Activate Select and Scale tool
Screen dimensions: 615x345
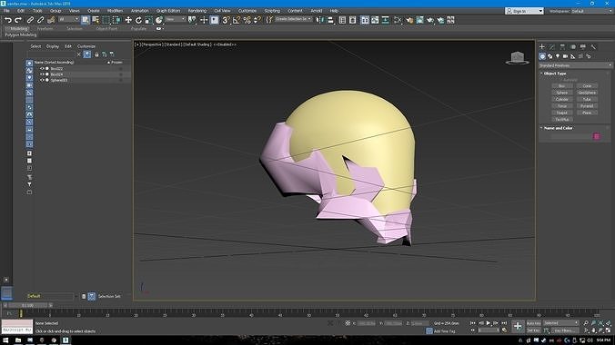[x=148, y=20]
